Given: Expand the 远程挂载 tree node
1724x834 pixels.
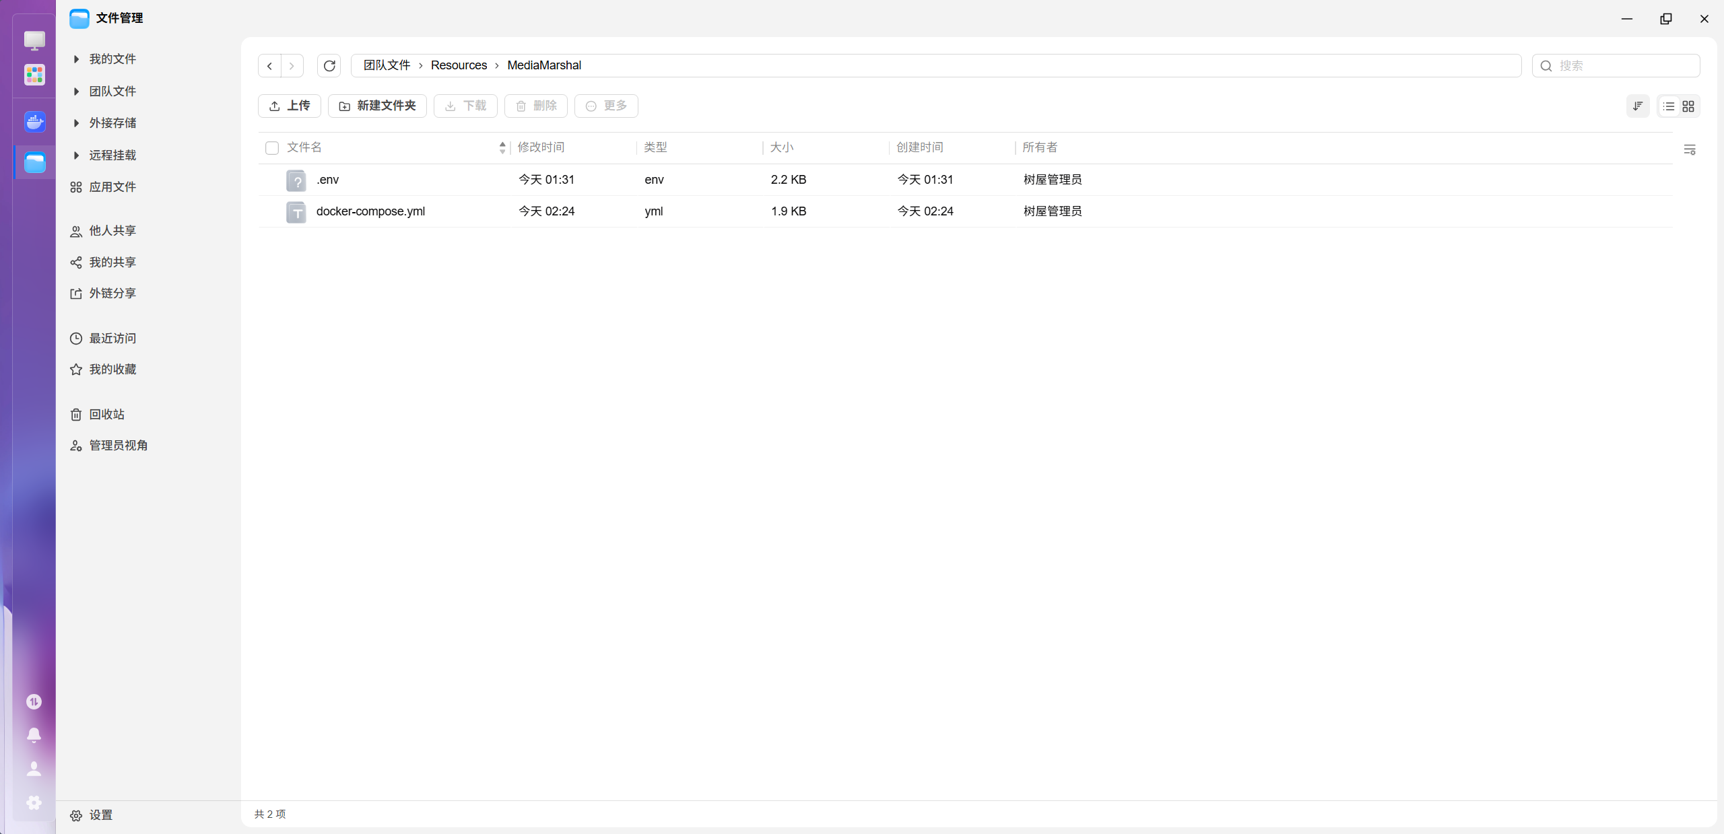Looking at the screenshot, I should click(76, 155).
